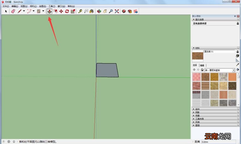Click the Send to LayOut icon

[135, 11]
